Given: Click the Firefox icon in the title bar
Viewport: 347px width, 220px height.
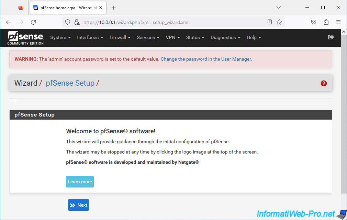Looking at the screenshot, I should [21, 8].
